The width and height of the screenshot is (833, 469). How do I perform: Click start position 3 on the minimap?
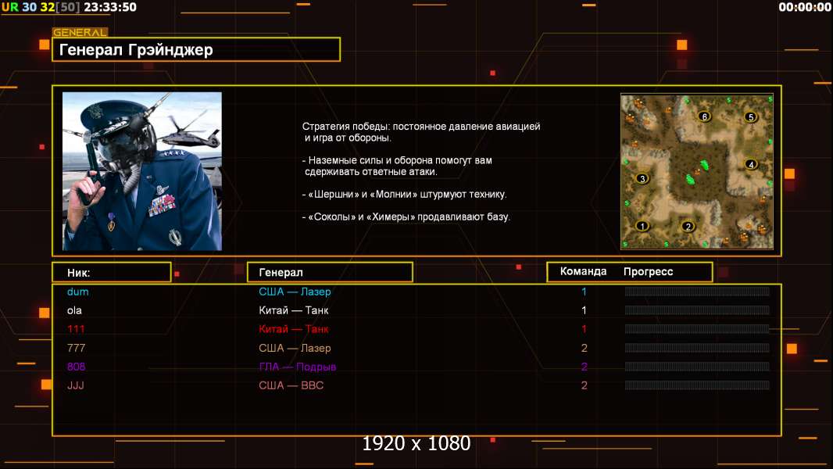642,178
